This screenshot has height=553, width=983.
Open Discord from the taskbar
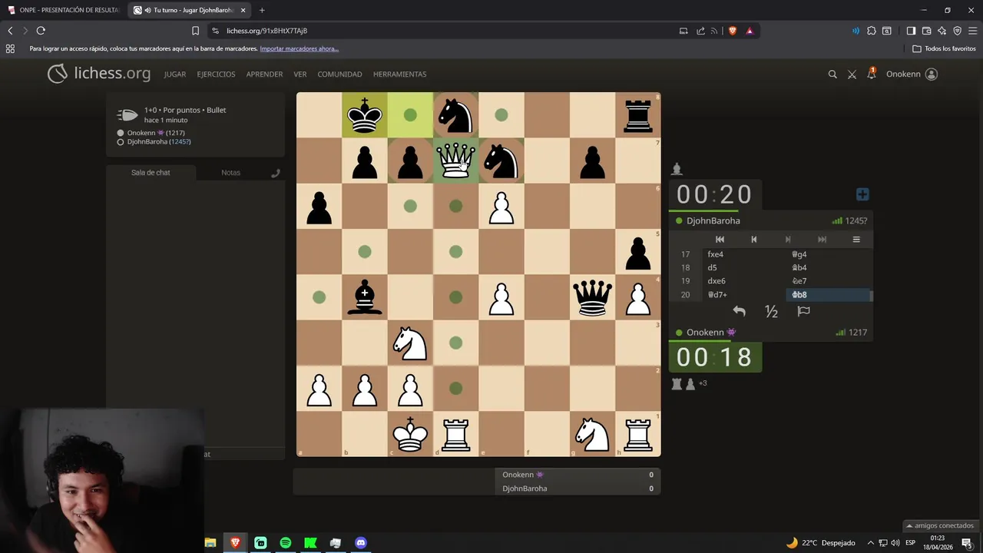point(361,542)
